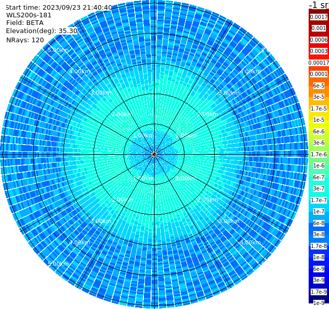Select the Elevation(deg): 35.30 text
329x309 pixels.
click(x=42, y=31)
